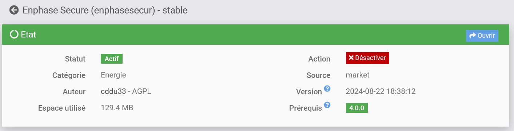Click the Statut label
514x131 pixels.
tap(75, 59)
